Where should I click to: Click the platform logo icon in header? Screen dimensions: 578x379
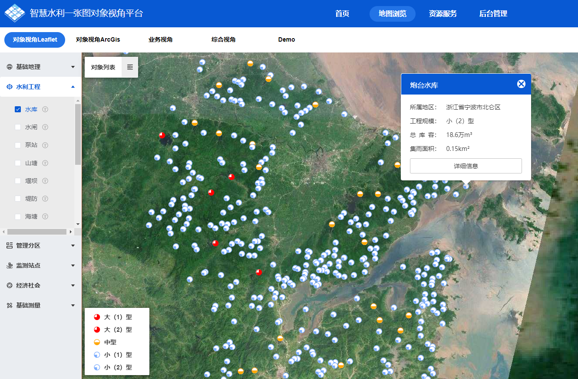pyautogui.click(x=15, y=13)
